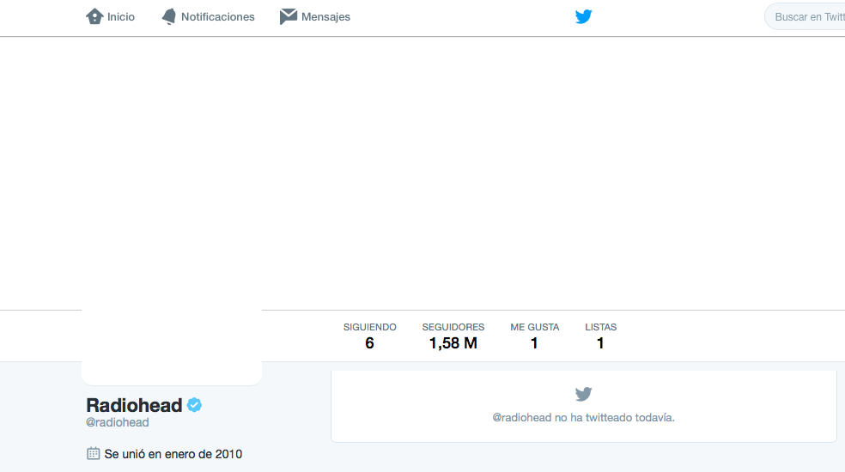Select the Mensajes text label
The width and height of the screenshot is (845, 472).
(325, 16)
